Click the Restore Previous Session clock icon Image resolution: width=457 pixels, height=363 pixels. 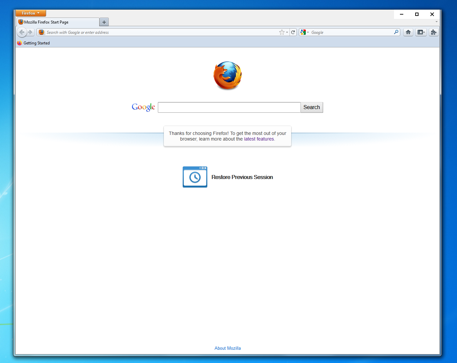point(195,177)
